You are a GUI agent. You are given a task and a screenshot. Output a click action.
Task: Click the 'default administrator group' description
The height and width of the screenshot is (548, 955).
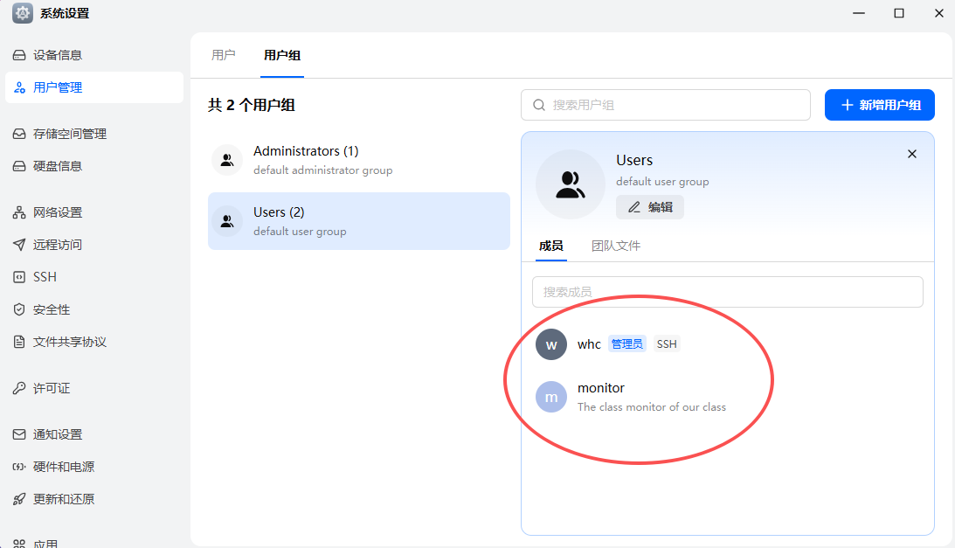(322, 170)
